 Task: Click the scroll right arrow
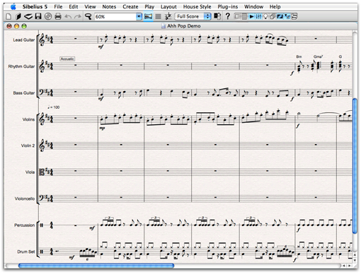point(350,266)
